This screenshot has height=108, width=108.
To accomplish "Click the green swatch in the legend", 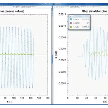I will (71, 27).
